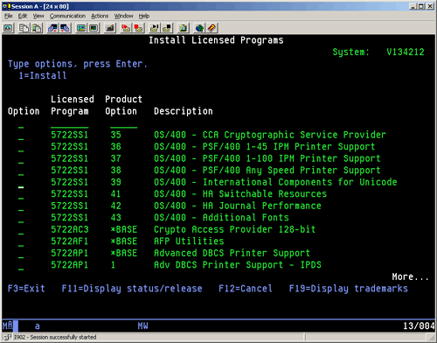Image resolution: width=437 pixels, height=343 pixels.
Task: Click product option 35
Action: [115, 135]
